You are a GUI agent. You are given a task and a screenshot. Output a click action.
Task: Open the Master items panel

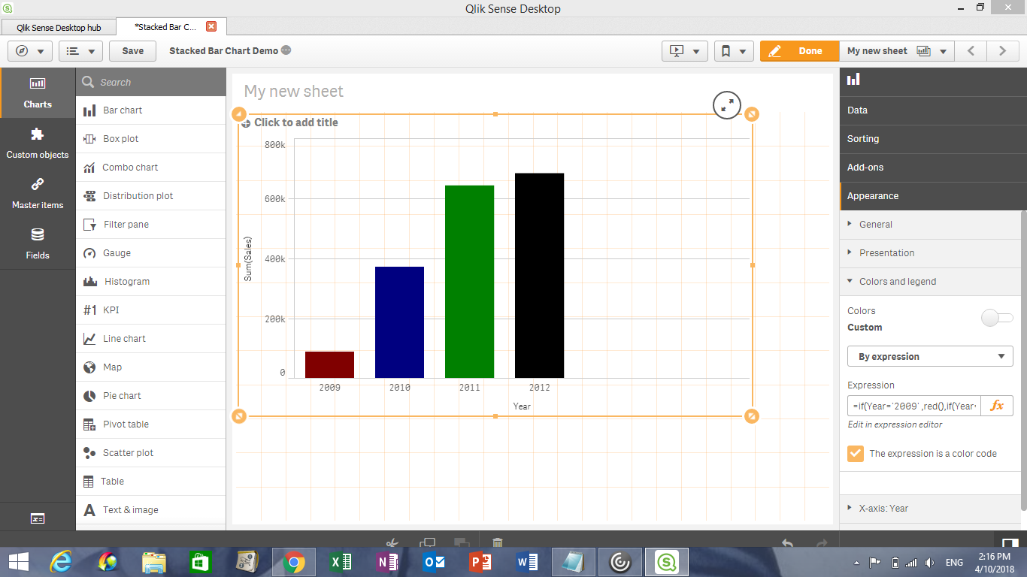tap(37, 193)
